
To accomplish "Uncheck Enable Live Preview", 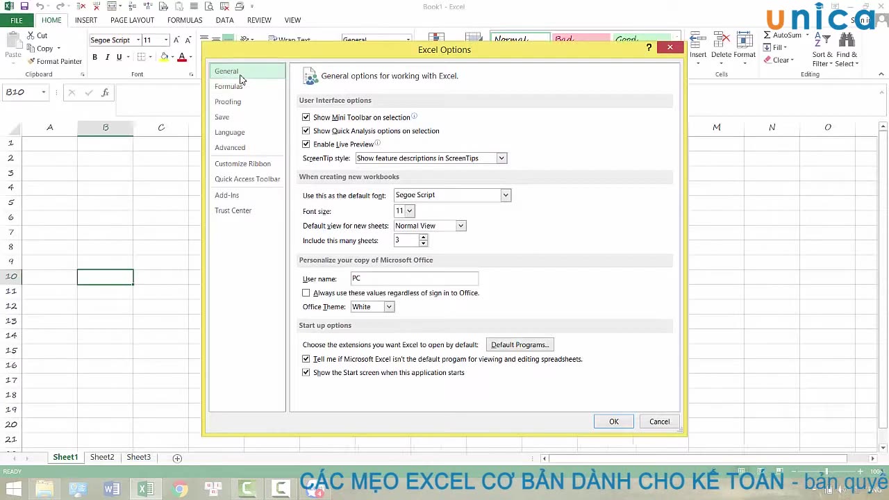I will pyautogui.click(x=306, y=144).
